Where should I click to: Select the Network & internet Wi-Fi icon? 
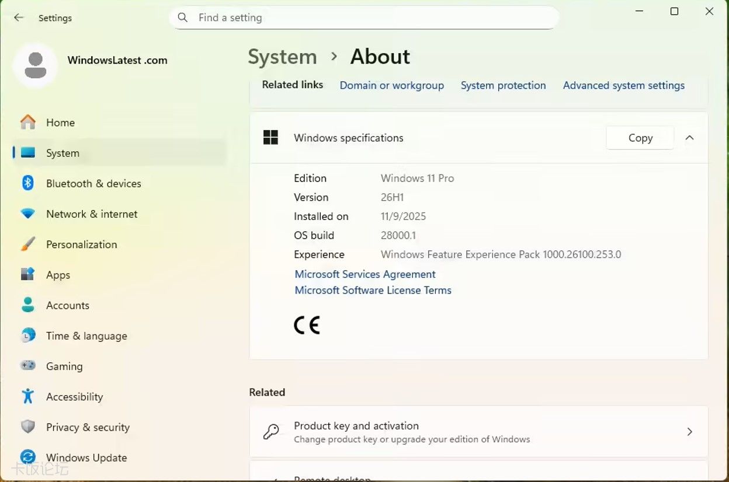click(x=27, y=214)
